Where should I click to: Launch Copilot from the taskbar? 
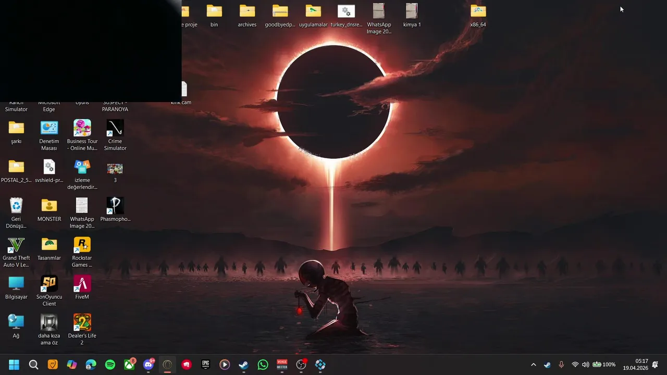[x=72, y=365]
